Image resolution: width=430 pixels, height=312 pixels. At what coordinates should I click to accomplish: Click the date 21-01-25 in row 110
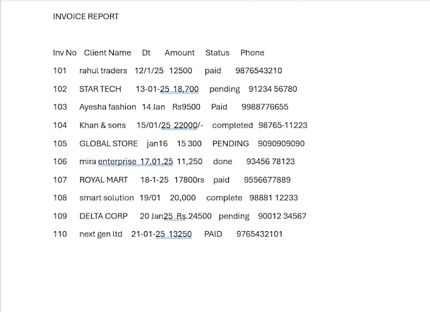pyautogui.click(x=148, y=234)
